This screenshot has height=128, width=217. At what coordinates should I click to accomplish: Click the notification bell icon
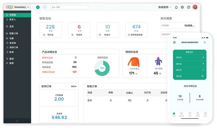(x=176, y=7)
